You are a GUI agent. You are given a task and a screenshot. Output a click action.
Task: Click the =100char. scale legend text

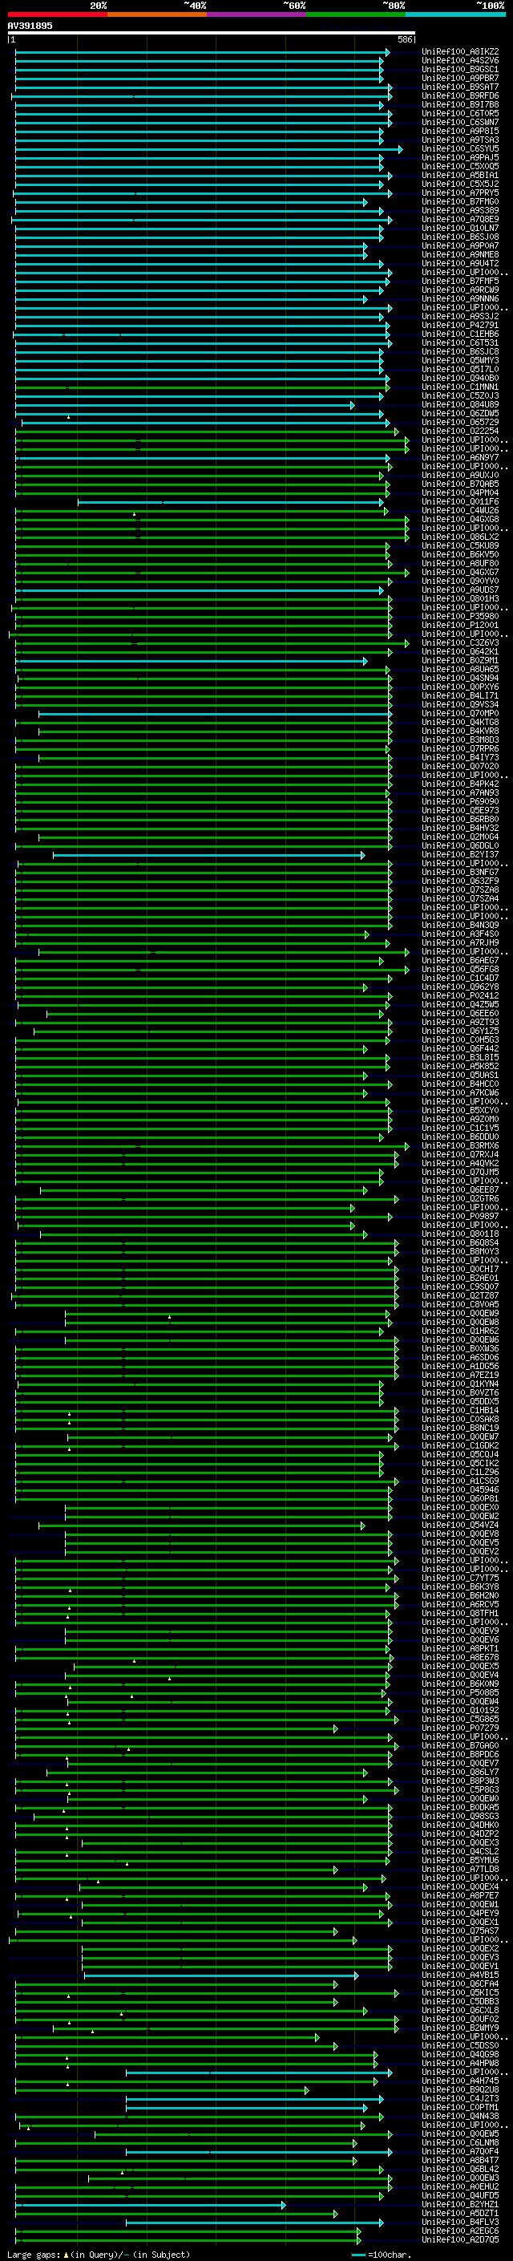coord(389,2255)
